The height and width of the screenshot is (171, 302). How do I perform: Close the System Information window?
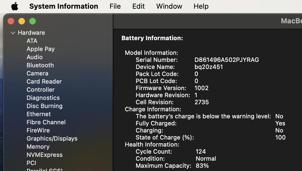[11, 21]
